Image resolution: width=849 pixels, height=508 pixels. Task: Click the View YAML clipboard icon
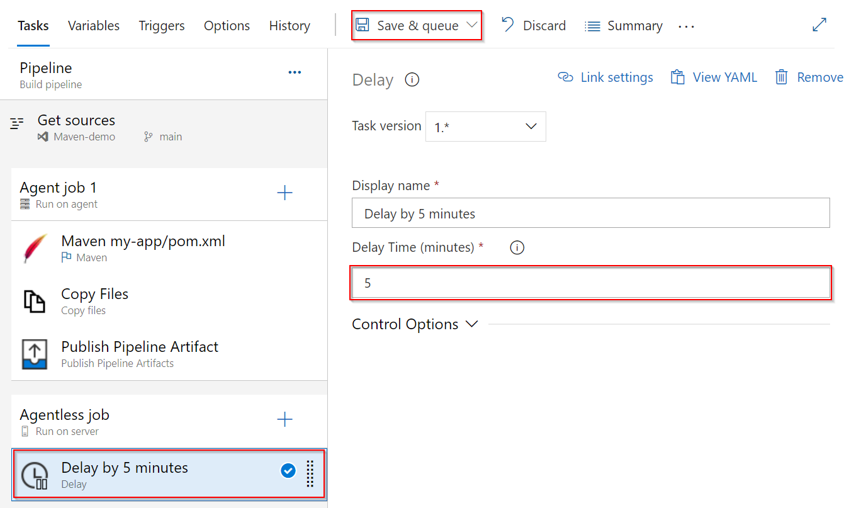point(677,77)
